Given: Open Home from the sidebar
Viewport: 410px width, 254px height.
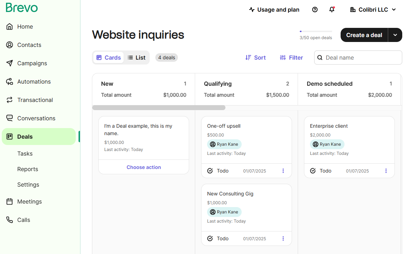Looking at the screenshot, I should [x=25, y=27].
